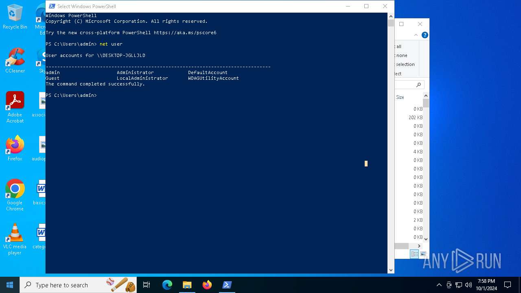Open the Recycle Bin desktop icon
This screenshot has width=521, height=293.
(x=15, y=17)
